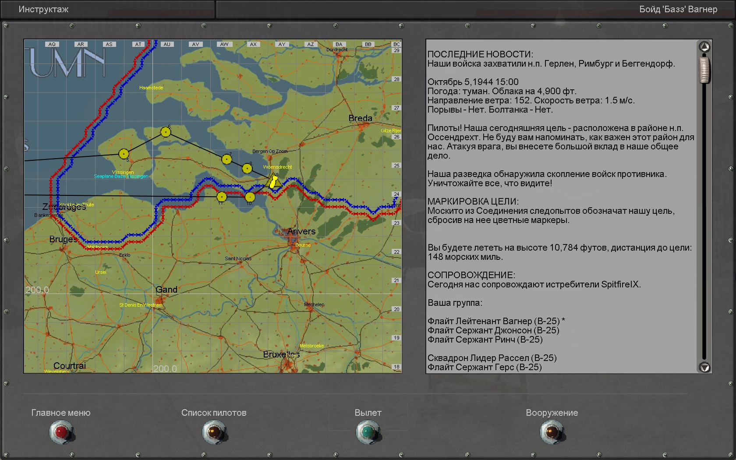
Task: Click the flight altitude line with 10,784 футов
Action: [x=560, y=248]
